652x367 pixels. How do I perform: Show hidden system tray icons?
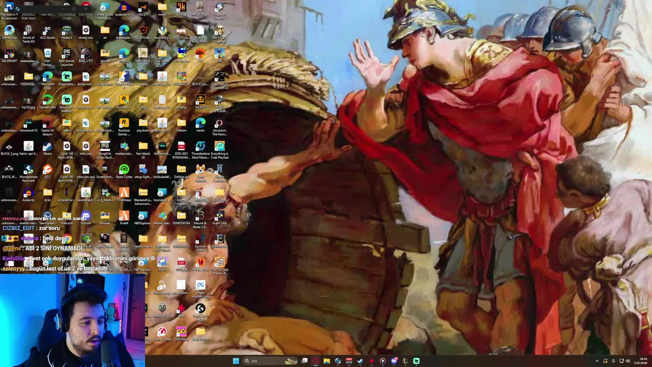click(597, 361)
